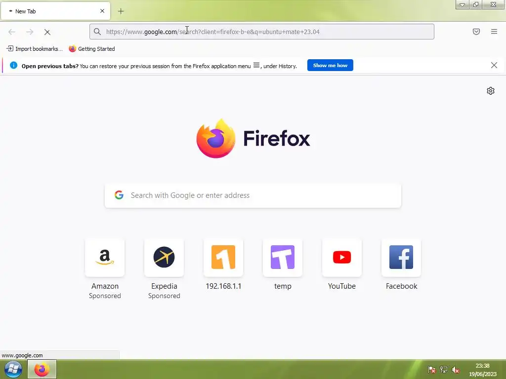The height and width of the screenshot is (379, 506).
Task: Click the URL bar with the Google search address
Action: click(262, 32)
